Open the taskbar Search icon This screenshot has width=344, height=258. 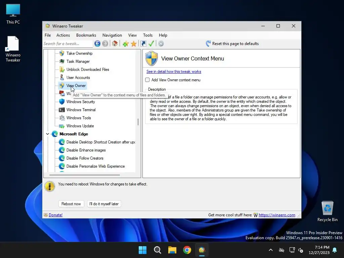158,250
